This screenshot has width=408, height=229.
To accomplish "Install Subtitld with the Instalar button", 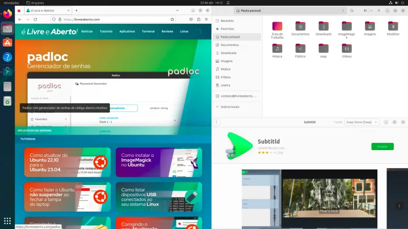I will pos(382,147).
